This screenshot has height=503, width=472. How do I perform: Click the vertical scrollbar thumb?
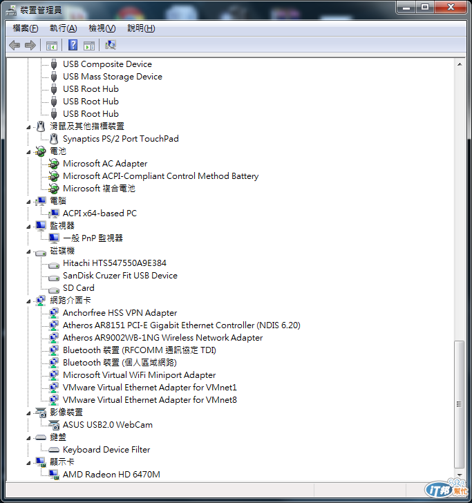point(460,404)
